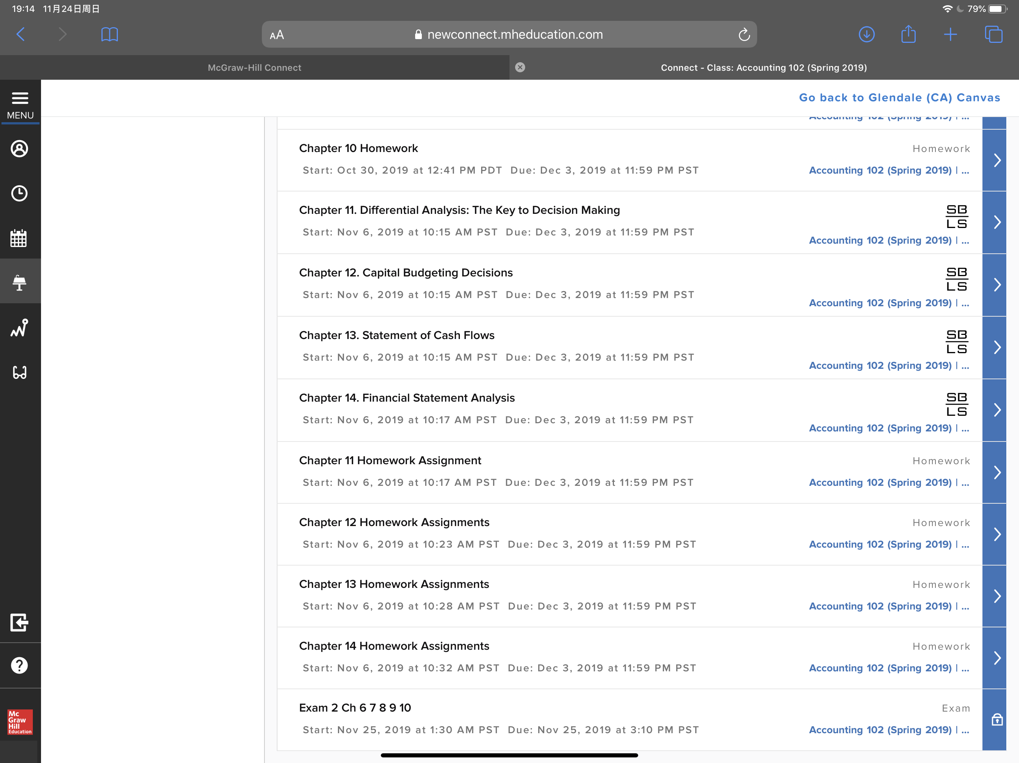This screenshot has width=1019, height=763.
Task: Click the McGraw Hill Education logo
Action: [20, 722]
